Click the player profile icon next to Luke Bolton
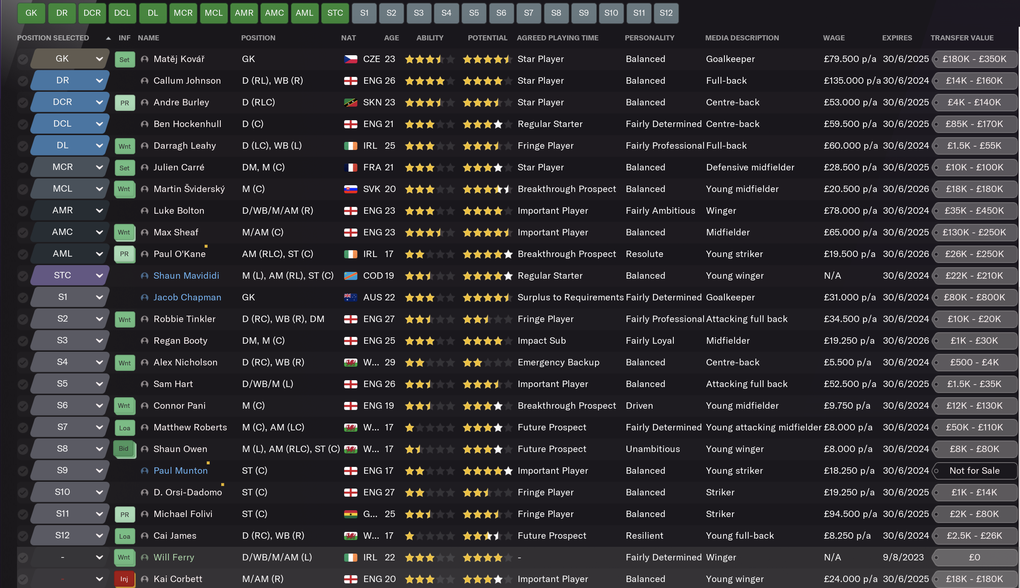This screenshot has height=588, width=1020. 145,211
